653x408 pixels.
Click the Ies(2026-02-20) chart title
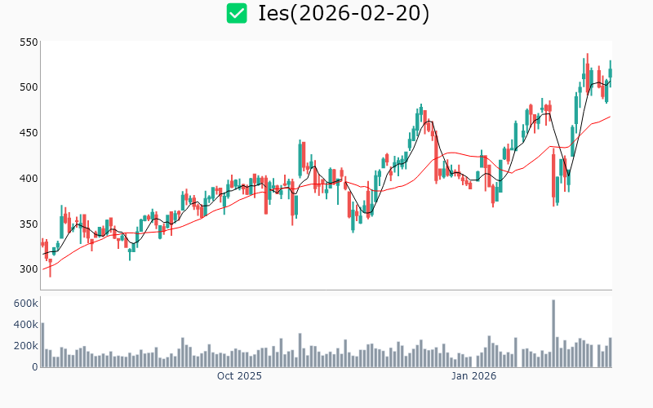pos(343,13)
